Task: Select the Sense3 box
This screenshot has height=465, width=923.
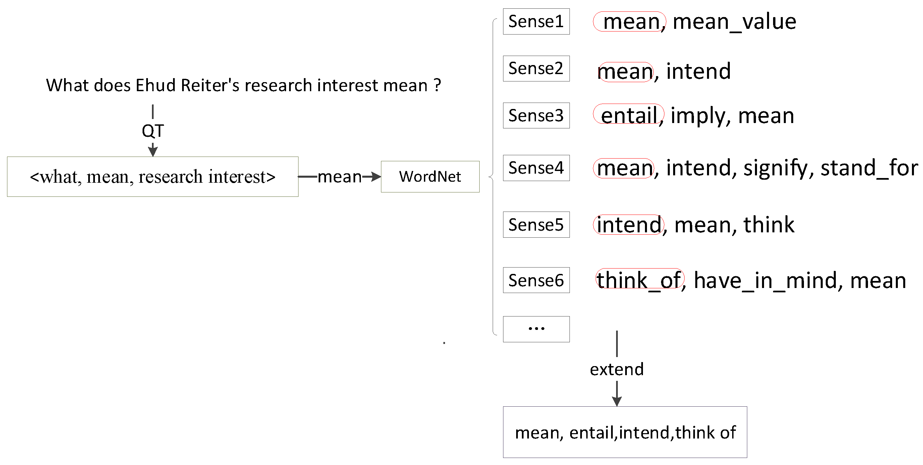Action: pos(536,116)
